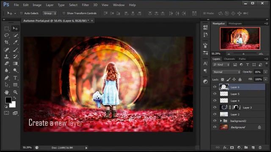The height and width of the screenshot is (152, 271).
Task: Switch to the Paths tab
Action: [x=242, y=59]
